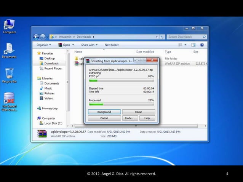Open the Share with dropdown
Screen dimensions: 243x182
tap(89, 45)
